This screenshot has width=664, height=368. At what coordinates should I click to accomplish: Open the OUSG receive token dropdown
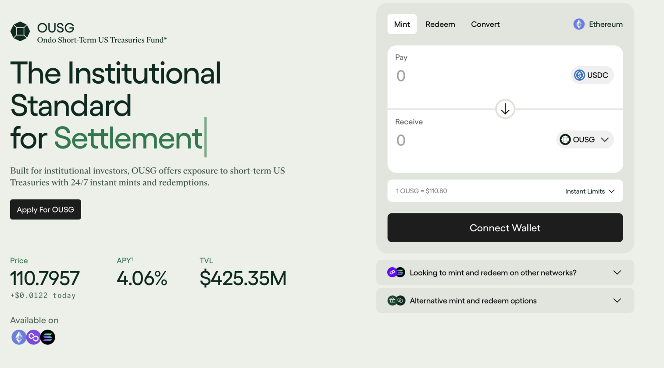point(585,140)
